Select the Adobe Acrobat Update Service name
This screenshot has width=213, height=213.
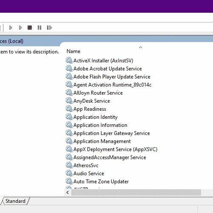107,69
